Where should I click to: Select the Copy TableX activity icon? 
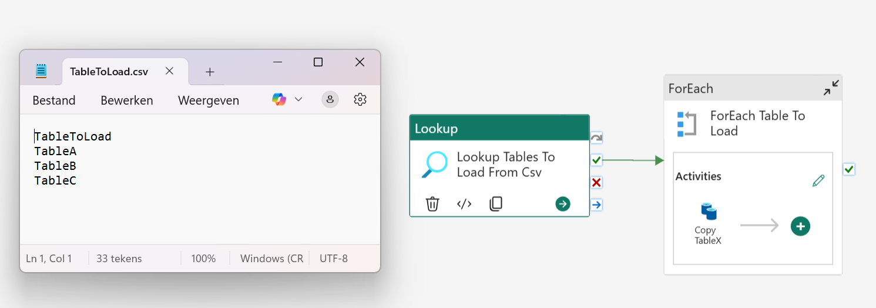click(709, 212)
